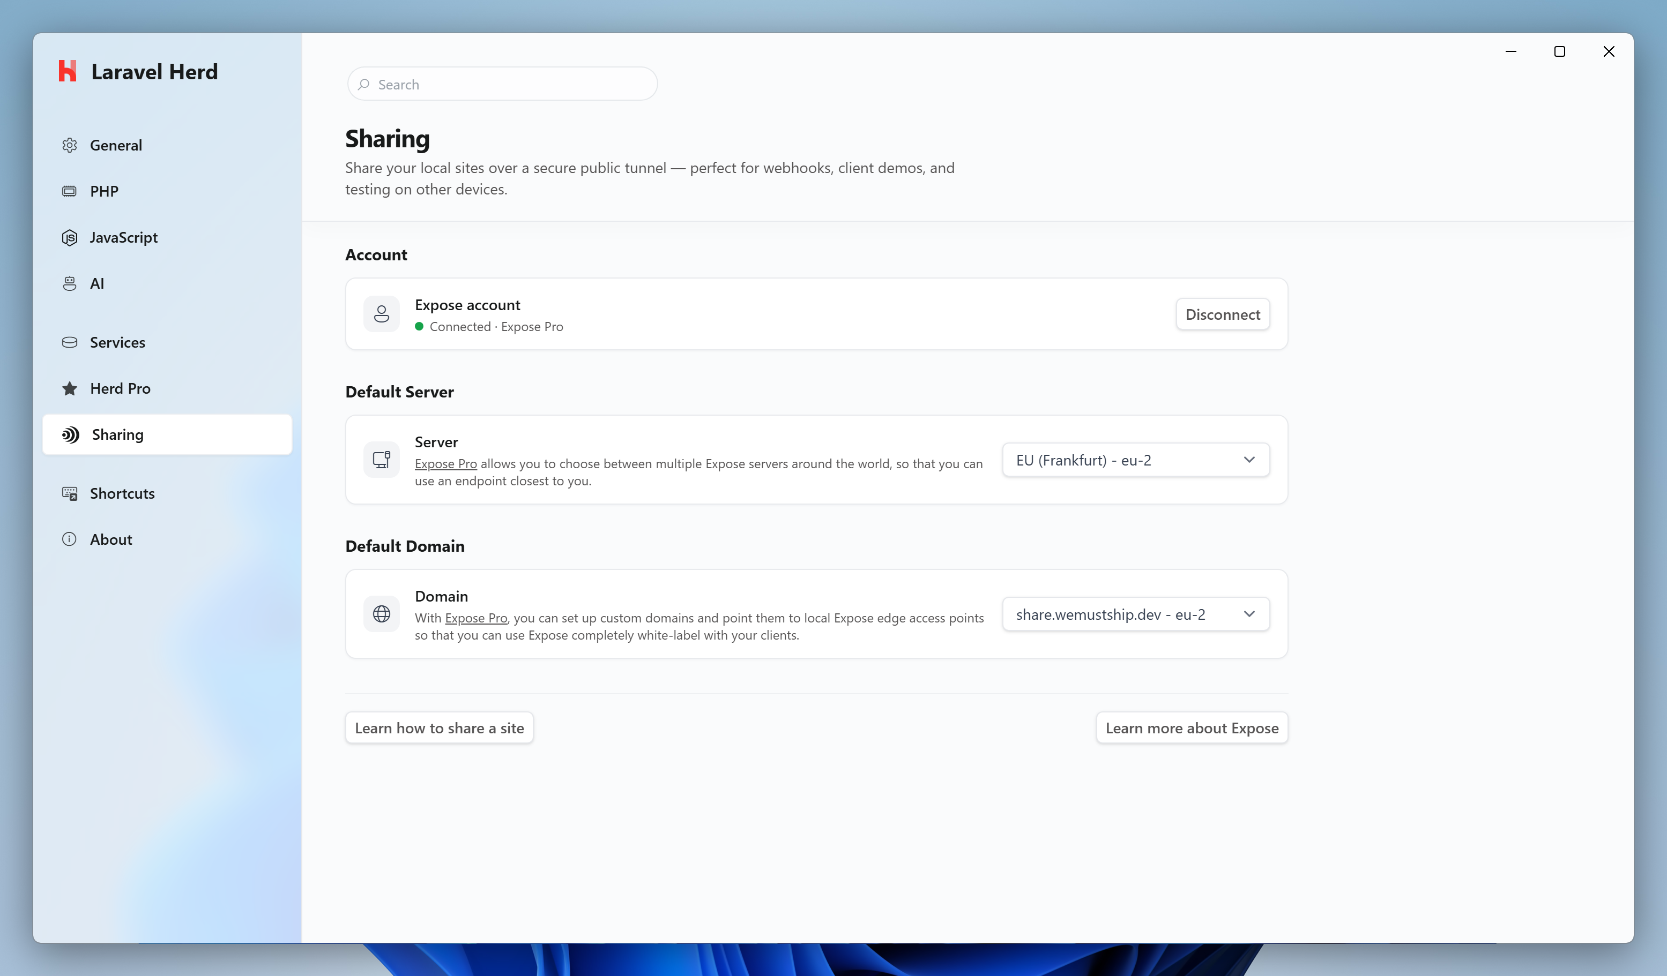Click the AI robot icon in sidebar
Image resolution: width=1667 pixels, height=976 pixels.
tap(70, 283)
